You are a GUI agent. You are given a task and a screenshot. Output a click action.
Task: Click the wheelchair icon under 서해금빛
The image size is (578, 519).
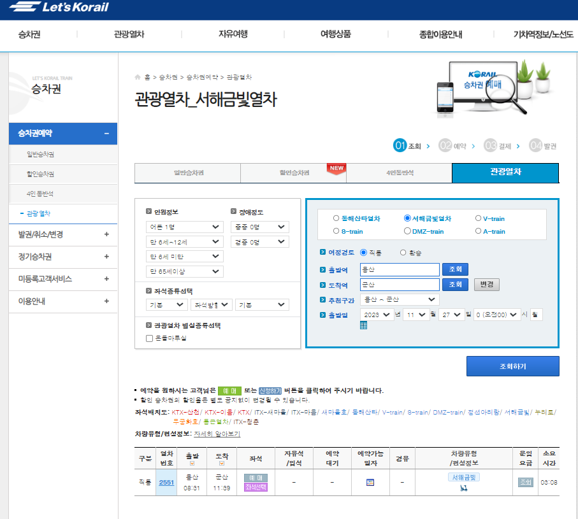pyautogui.click(x=464, y=488)
